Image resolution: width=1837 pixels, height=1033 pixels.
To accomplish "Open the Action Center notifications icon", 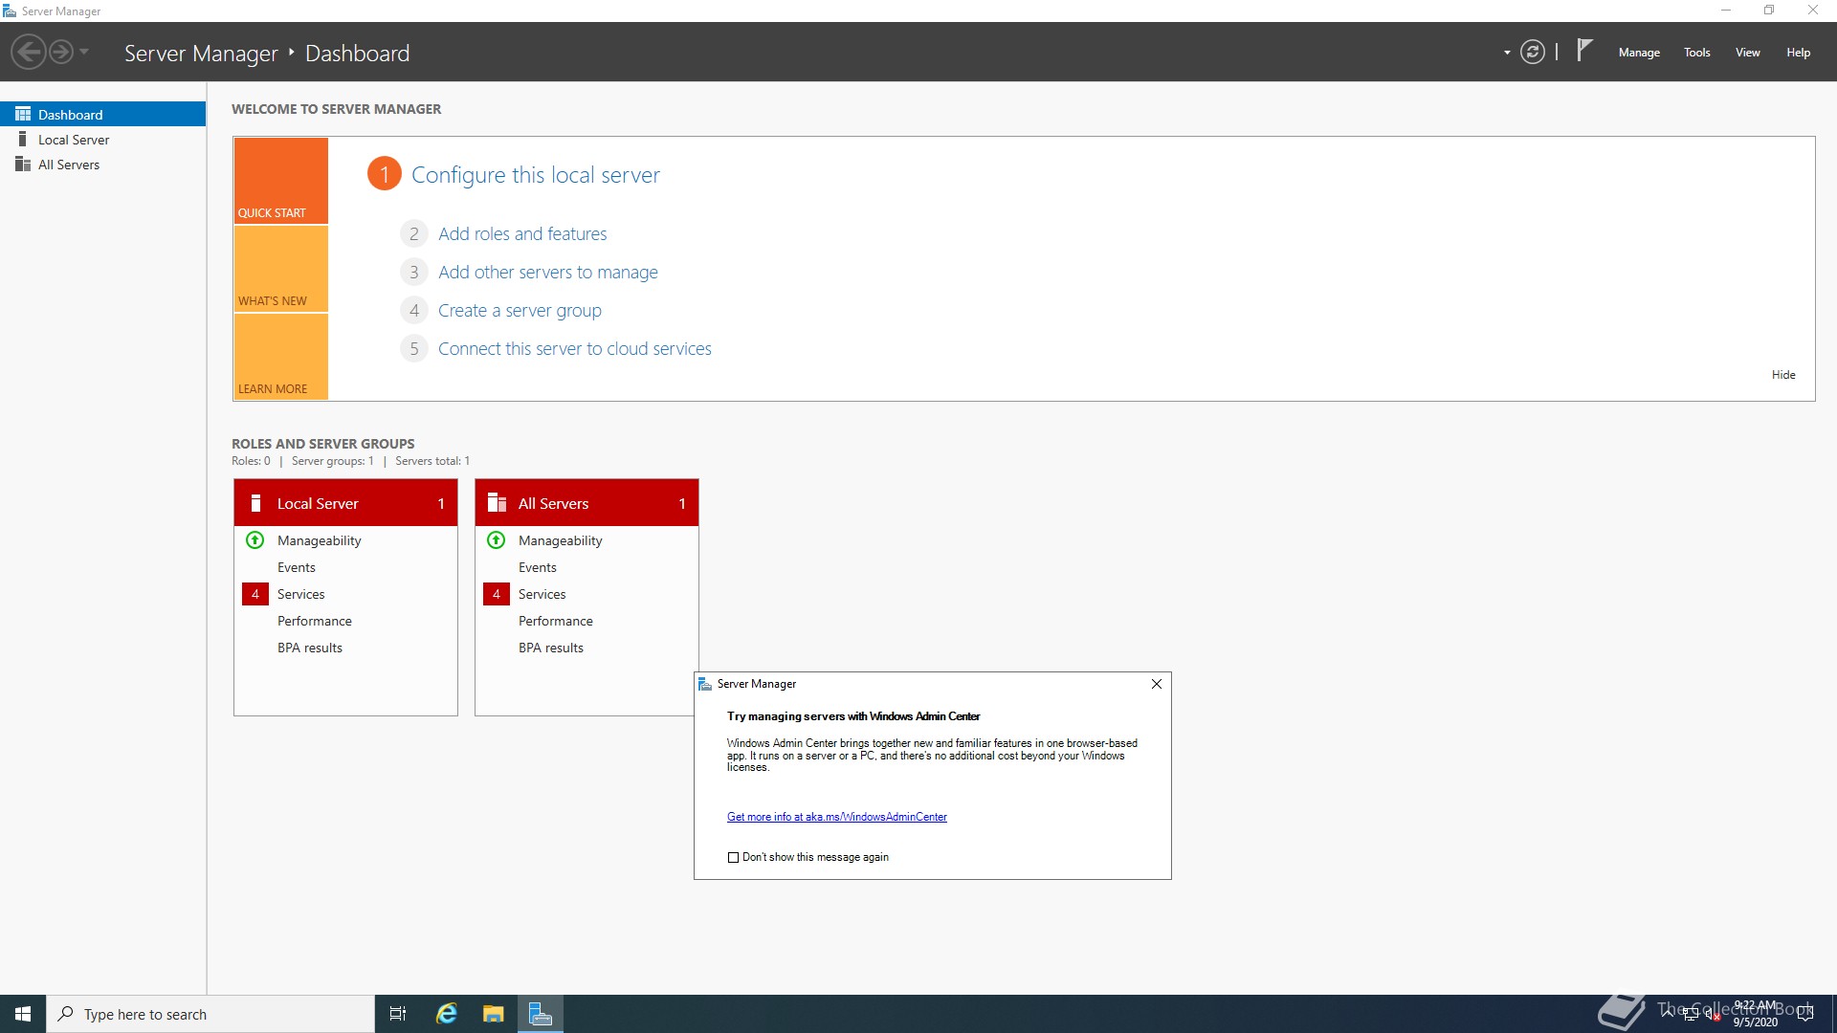I will coord(1805,1014).
